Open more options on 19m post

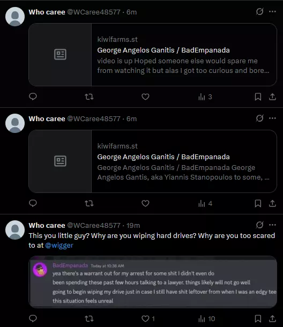tap(272, 225)
